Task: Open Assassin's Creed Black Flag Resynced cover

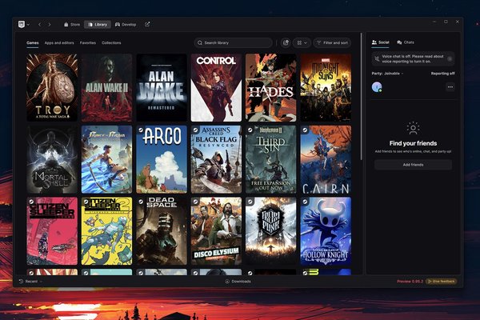Action: coord(216,159)
